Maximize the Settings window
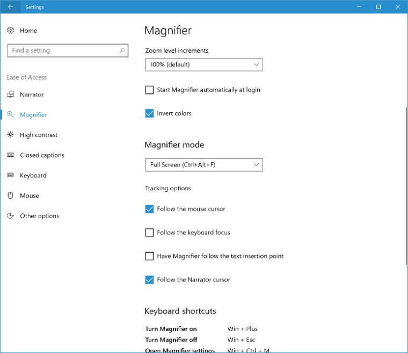The height and width of the screenshot is (353, 408). 378,7
